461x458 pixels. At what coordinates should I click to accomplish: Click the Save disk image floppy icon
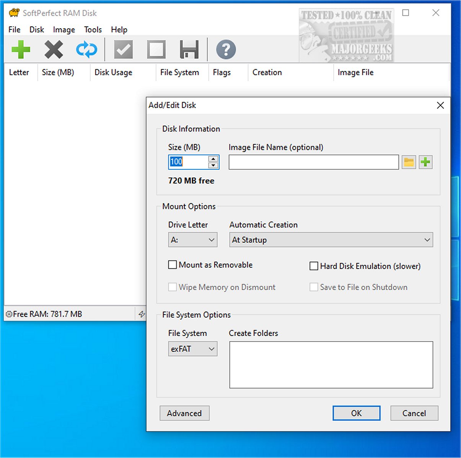pyautogui.click(x=188, y=49)
